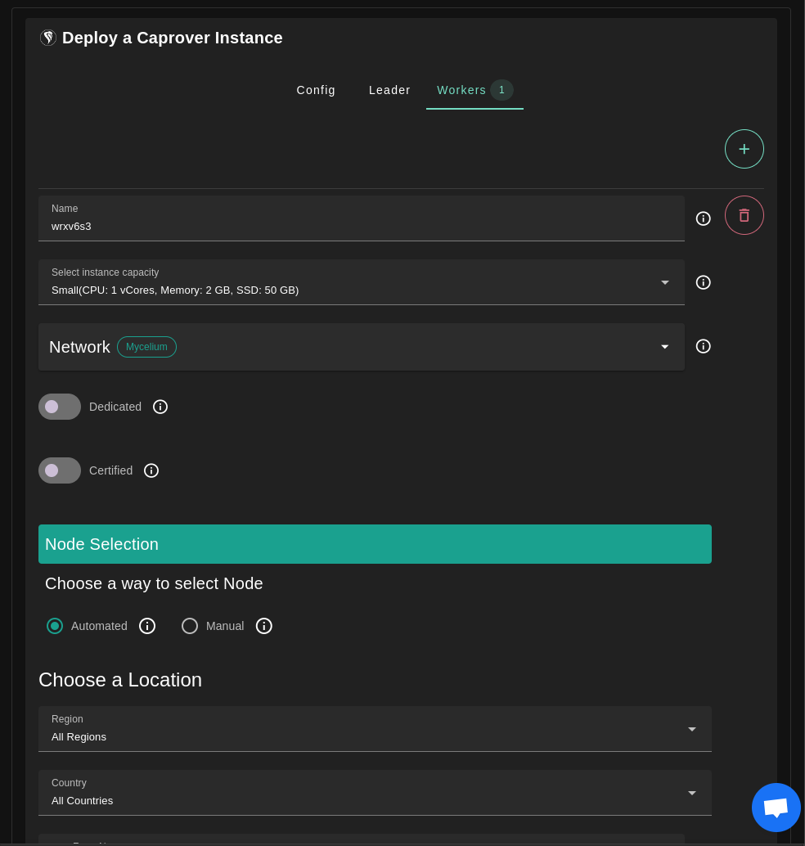
Task: Switch to the Leader tab
Action: [x=389, y=90]
